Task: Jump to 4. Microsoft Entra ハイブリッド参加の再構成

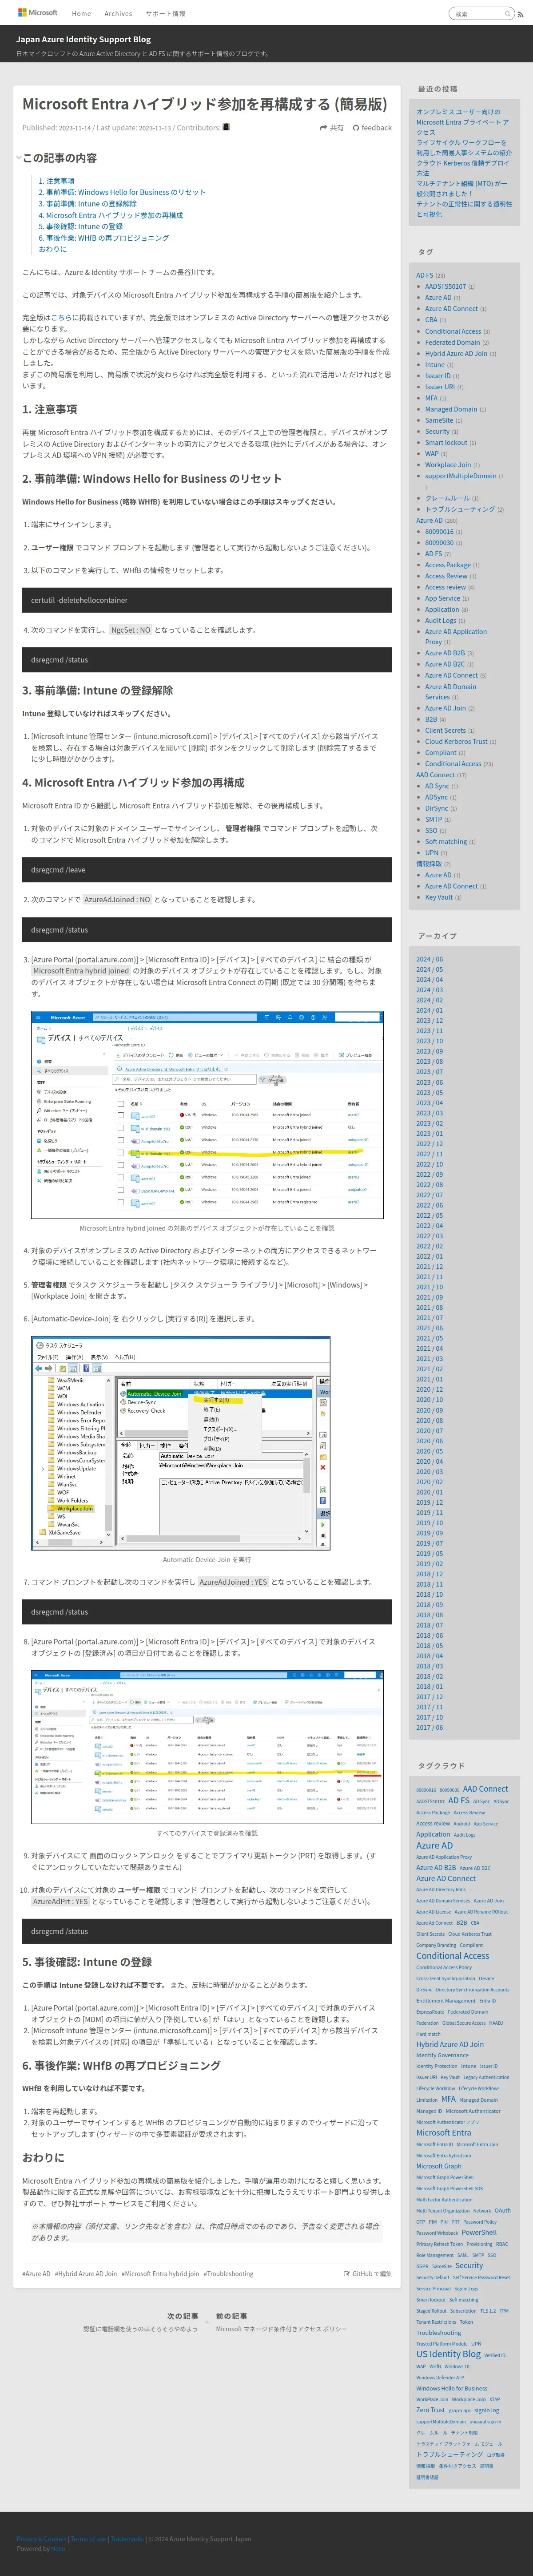Action: [x=111, y=215]
